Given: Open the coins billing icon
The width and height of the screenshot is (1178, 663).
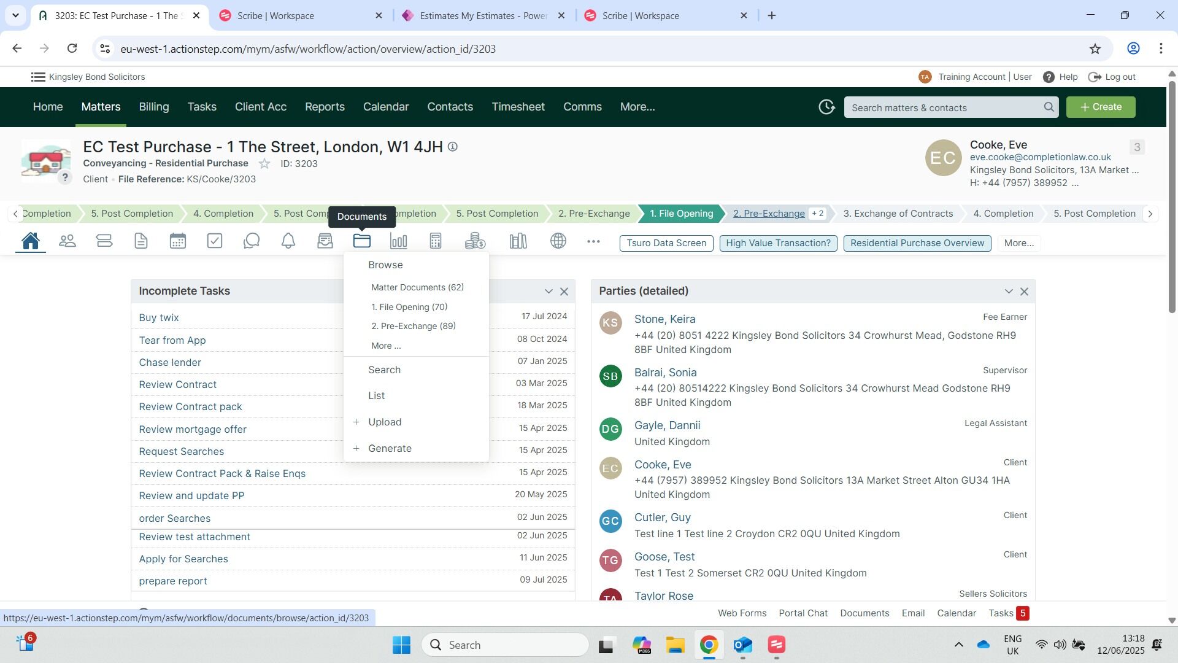Looking at the screenshot, I should (475, 241).
